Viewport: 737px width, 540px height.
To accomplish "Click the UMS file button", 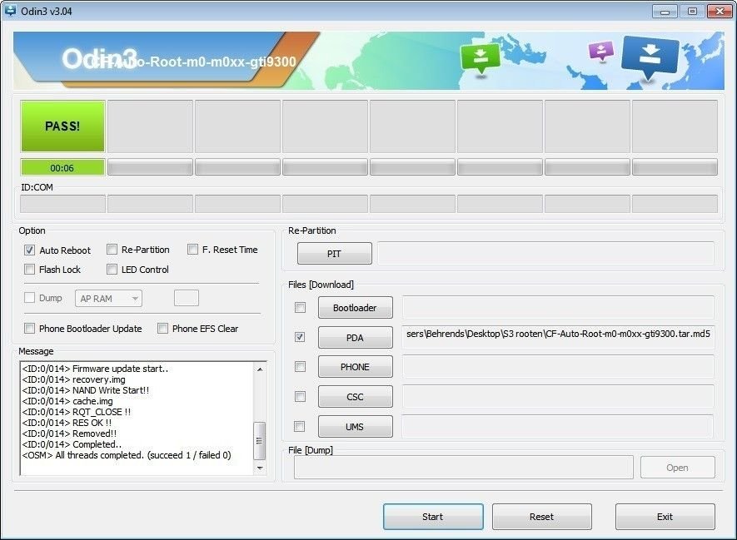I will click(355, 426).
